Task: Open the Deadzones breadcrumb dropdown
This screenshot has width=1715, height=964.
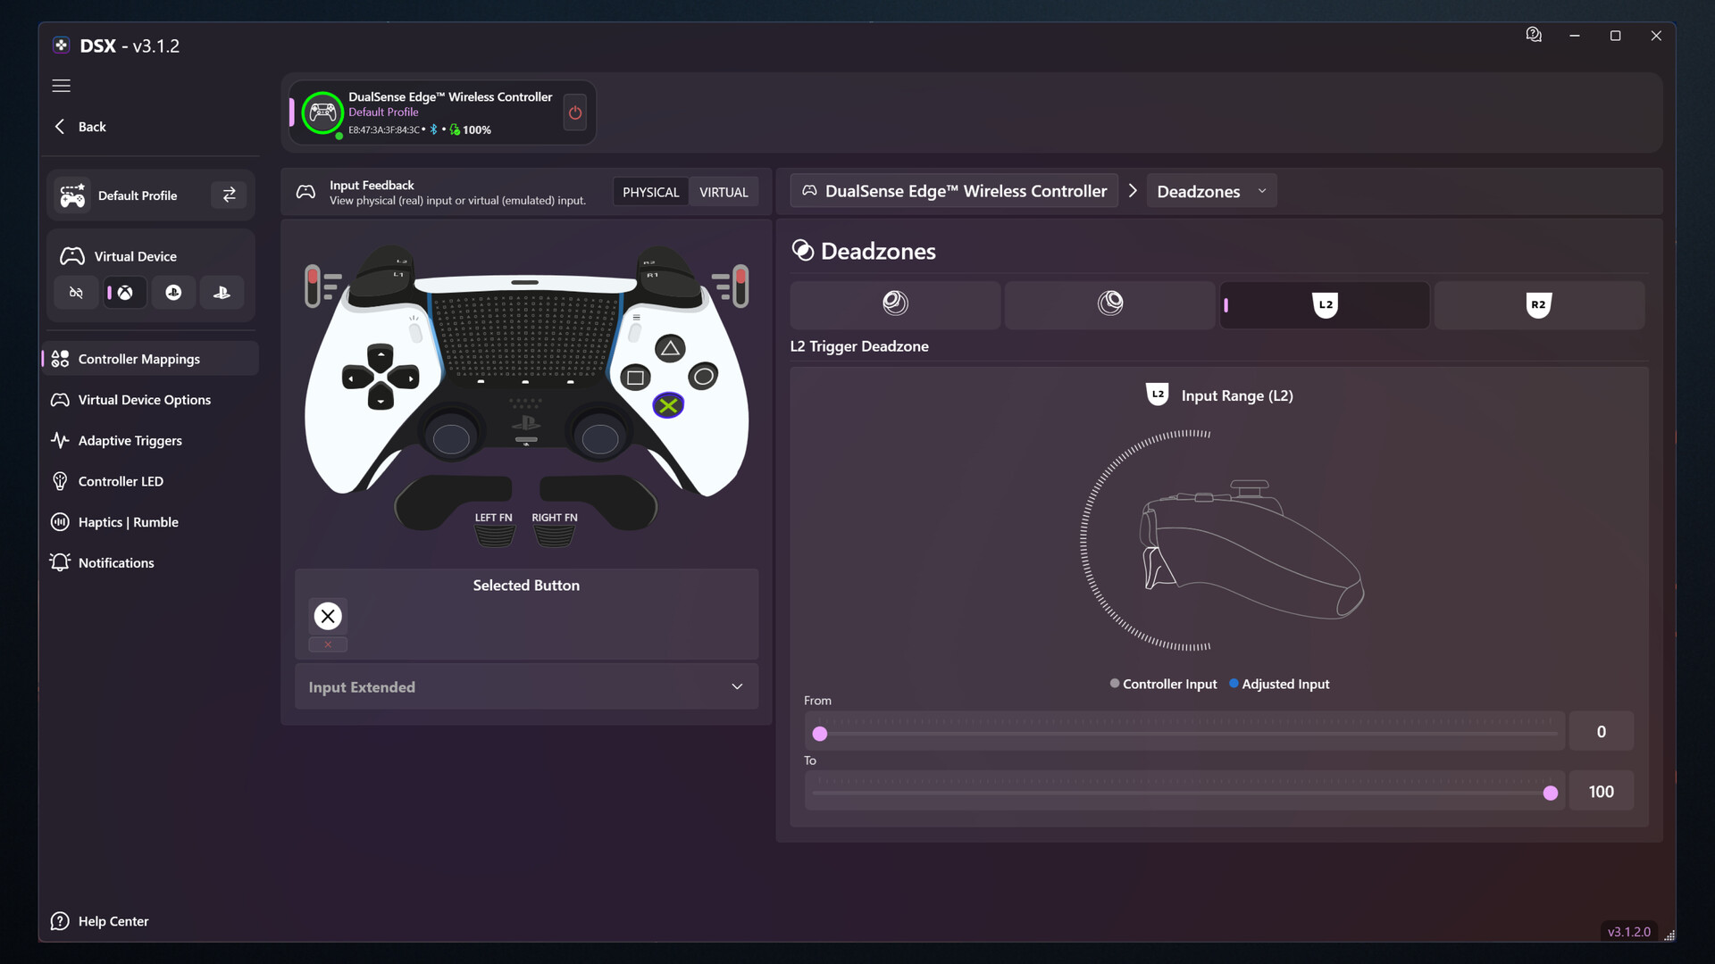Action: tap(1262, 190)
